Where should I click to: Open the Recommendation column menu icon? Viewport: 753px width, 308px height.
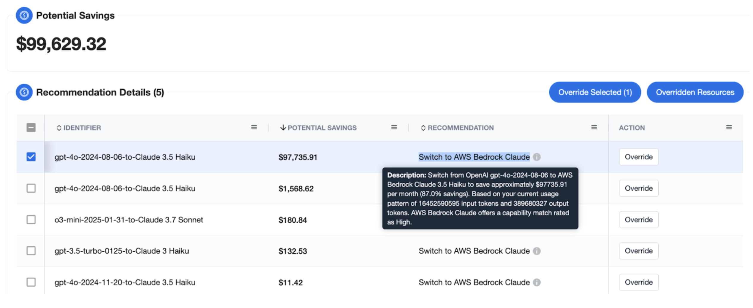pyautogui.click(x=594, y=127)
